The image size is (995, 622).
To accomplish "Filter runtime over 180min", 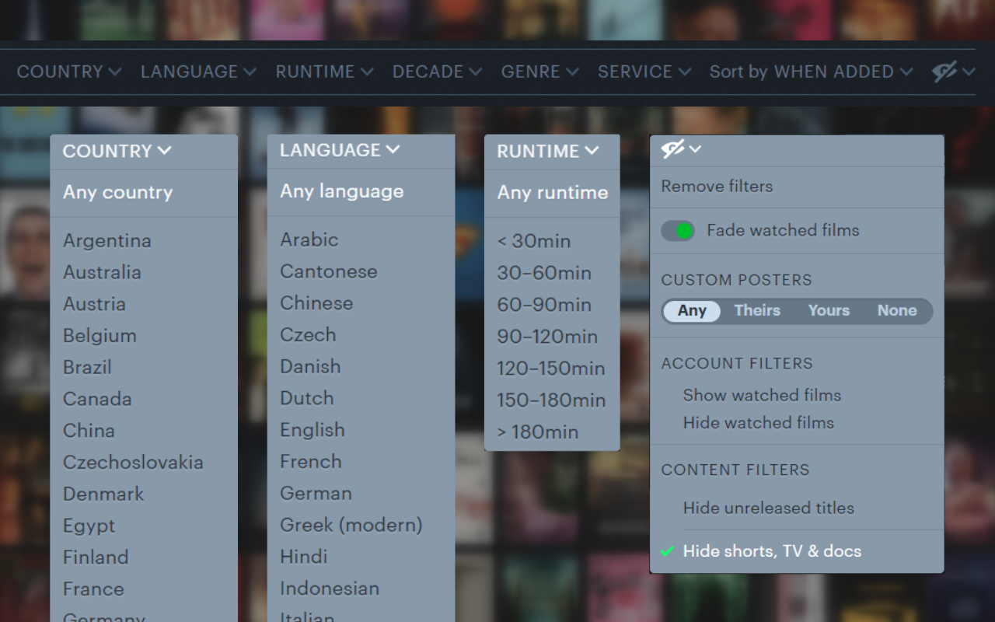I will [x=538, y=433].
